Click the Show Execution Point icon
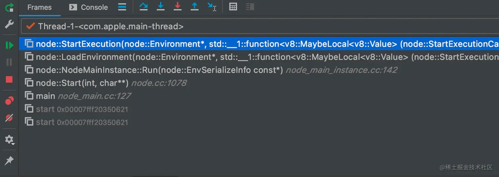The image size is (499, 177). click(x=122, y=7)
